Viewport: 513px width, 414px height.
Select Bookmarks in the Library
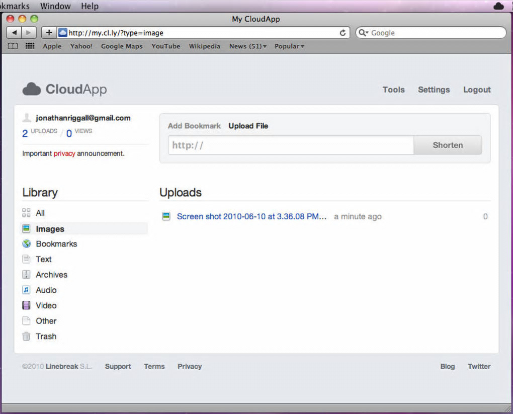pos(57,244)
